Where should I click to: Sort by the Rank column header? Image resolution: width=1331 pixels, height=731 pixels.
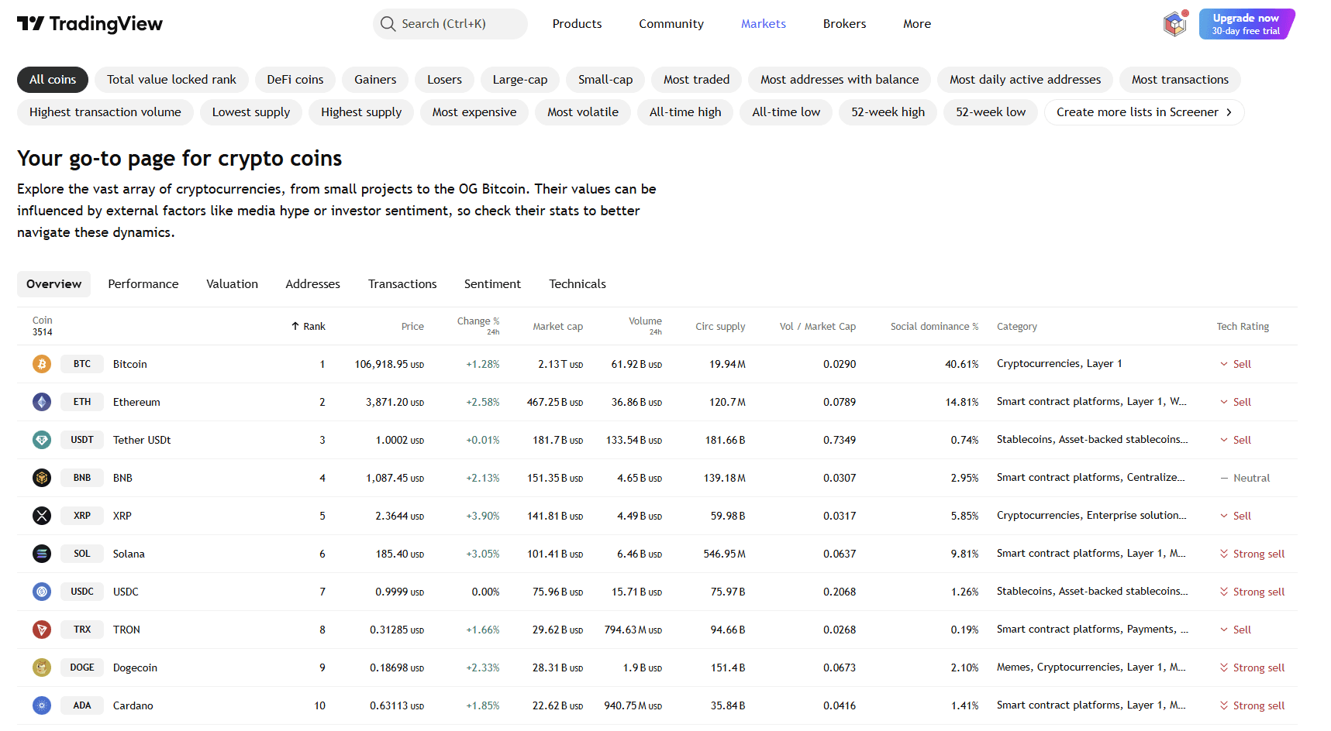[309, 327]
